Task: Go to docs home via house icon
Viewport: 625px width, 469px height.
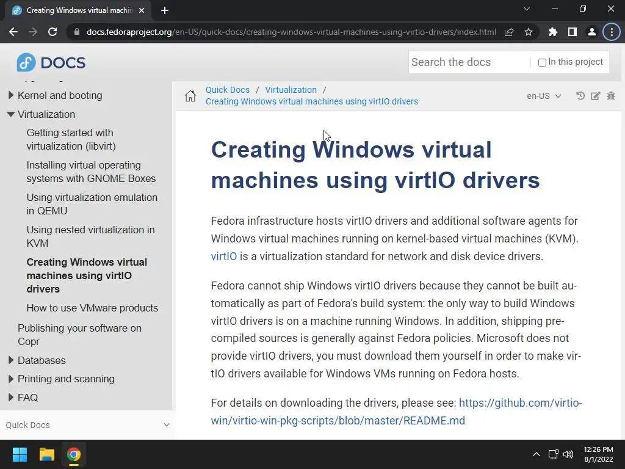Action: (190, 96)
